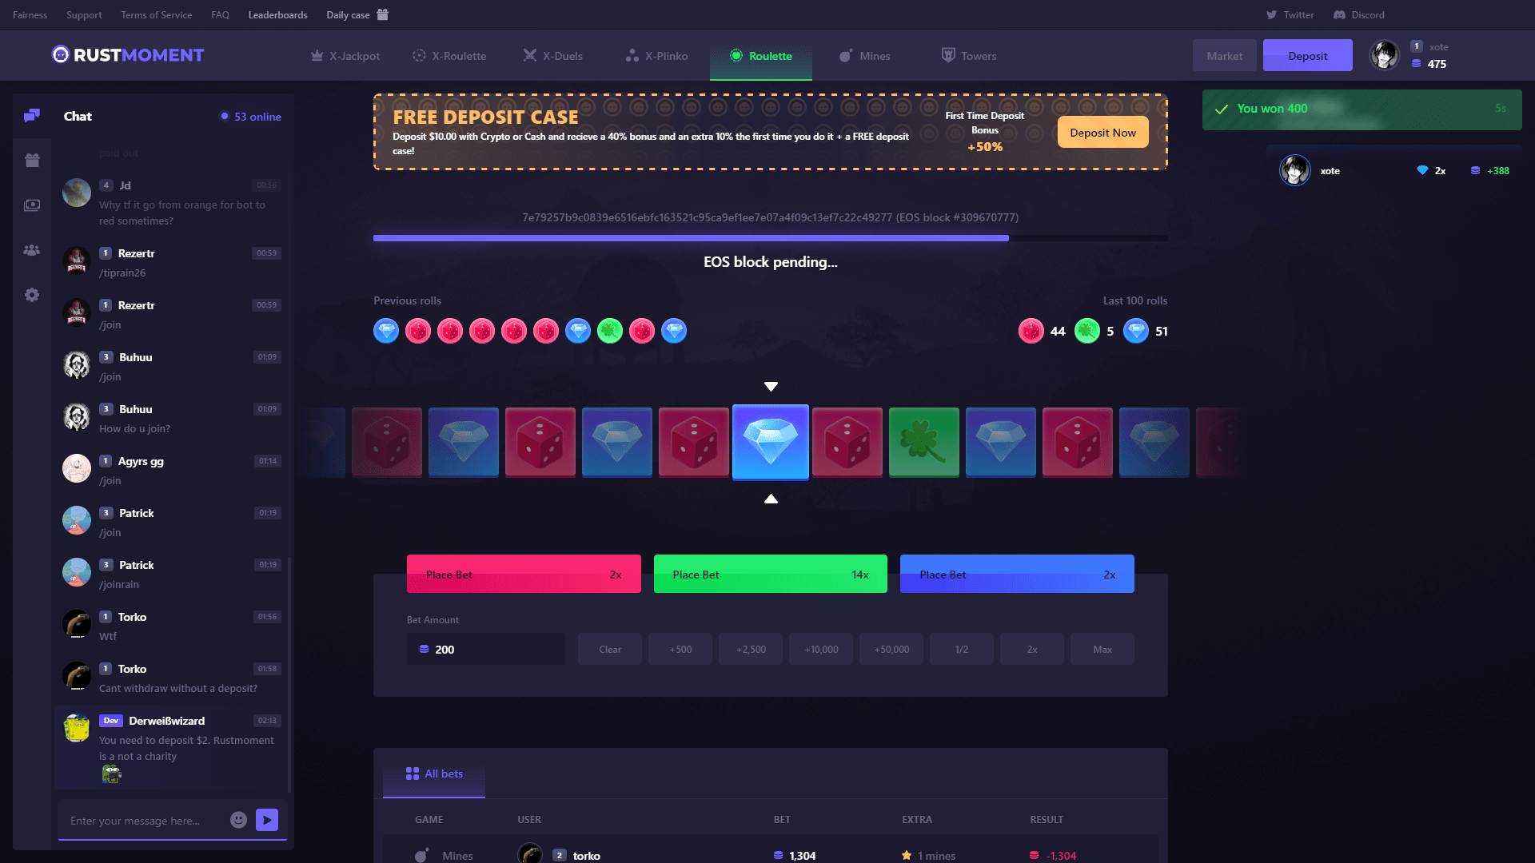Select the Max bet amount option
1535x863 pixels.
pos(1102,648)
